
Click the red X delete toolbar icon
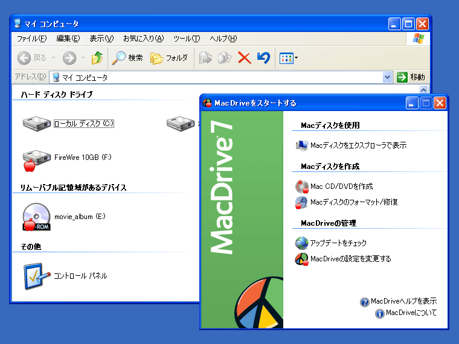point(245,58)
